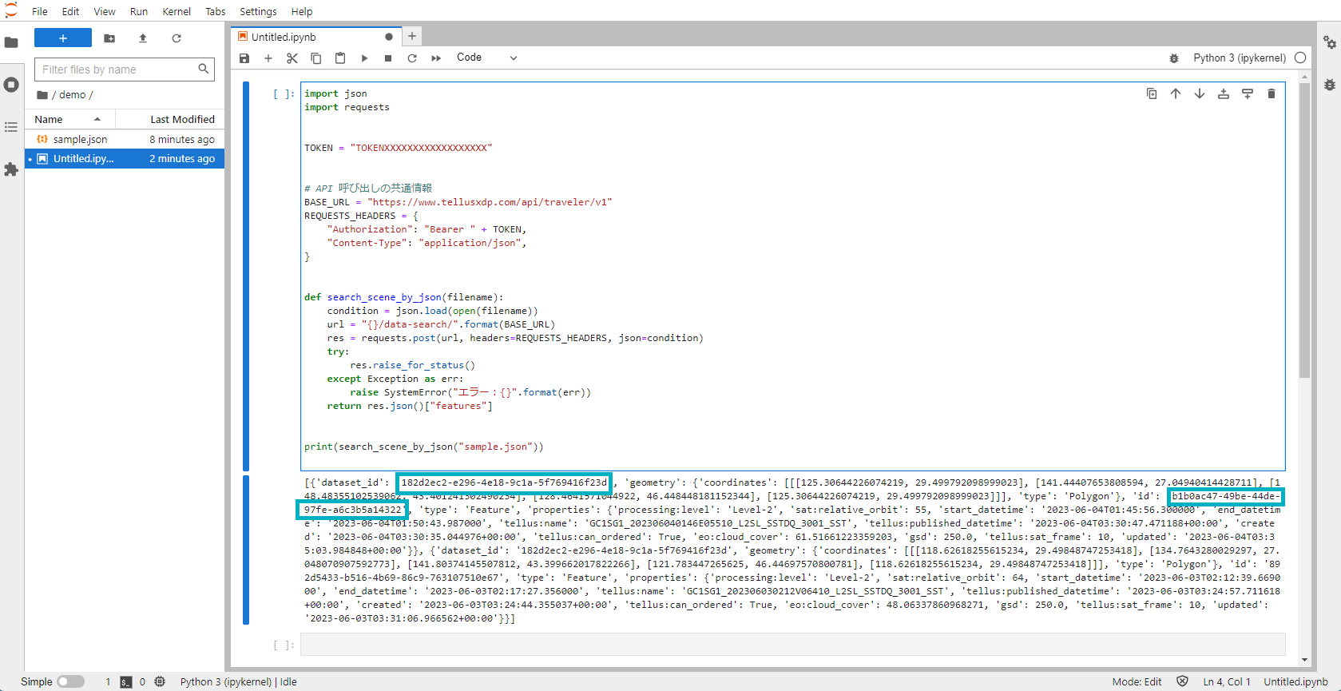The height and width of the screenshot is (691, 1341).
Task: Click the blue New Launcher button
Action: [x=63, y=38]
